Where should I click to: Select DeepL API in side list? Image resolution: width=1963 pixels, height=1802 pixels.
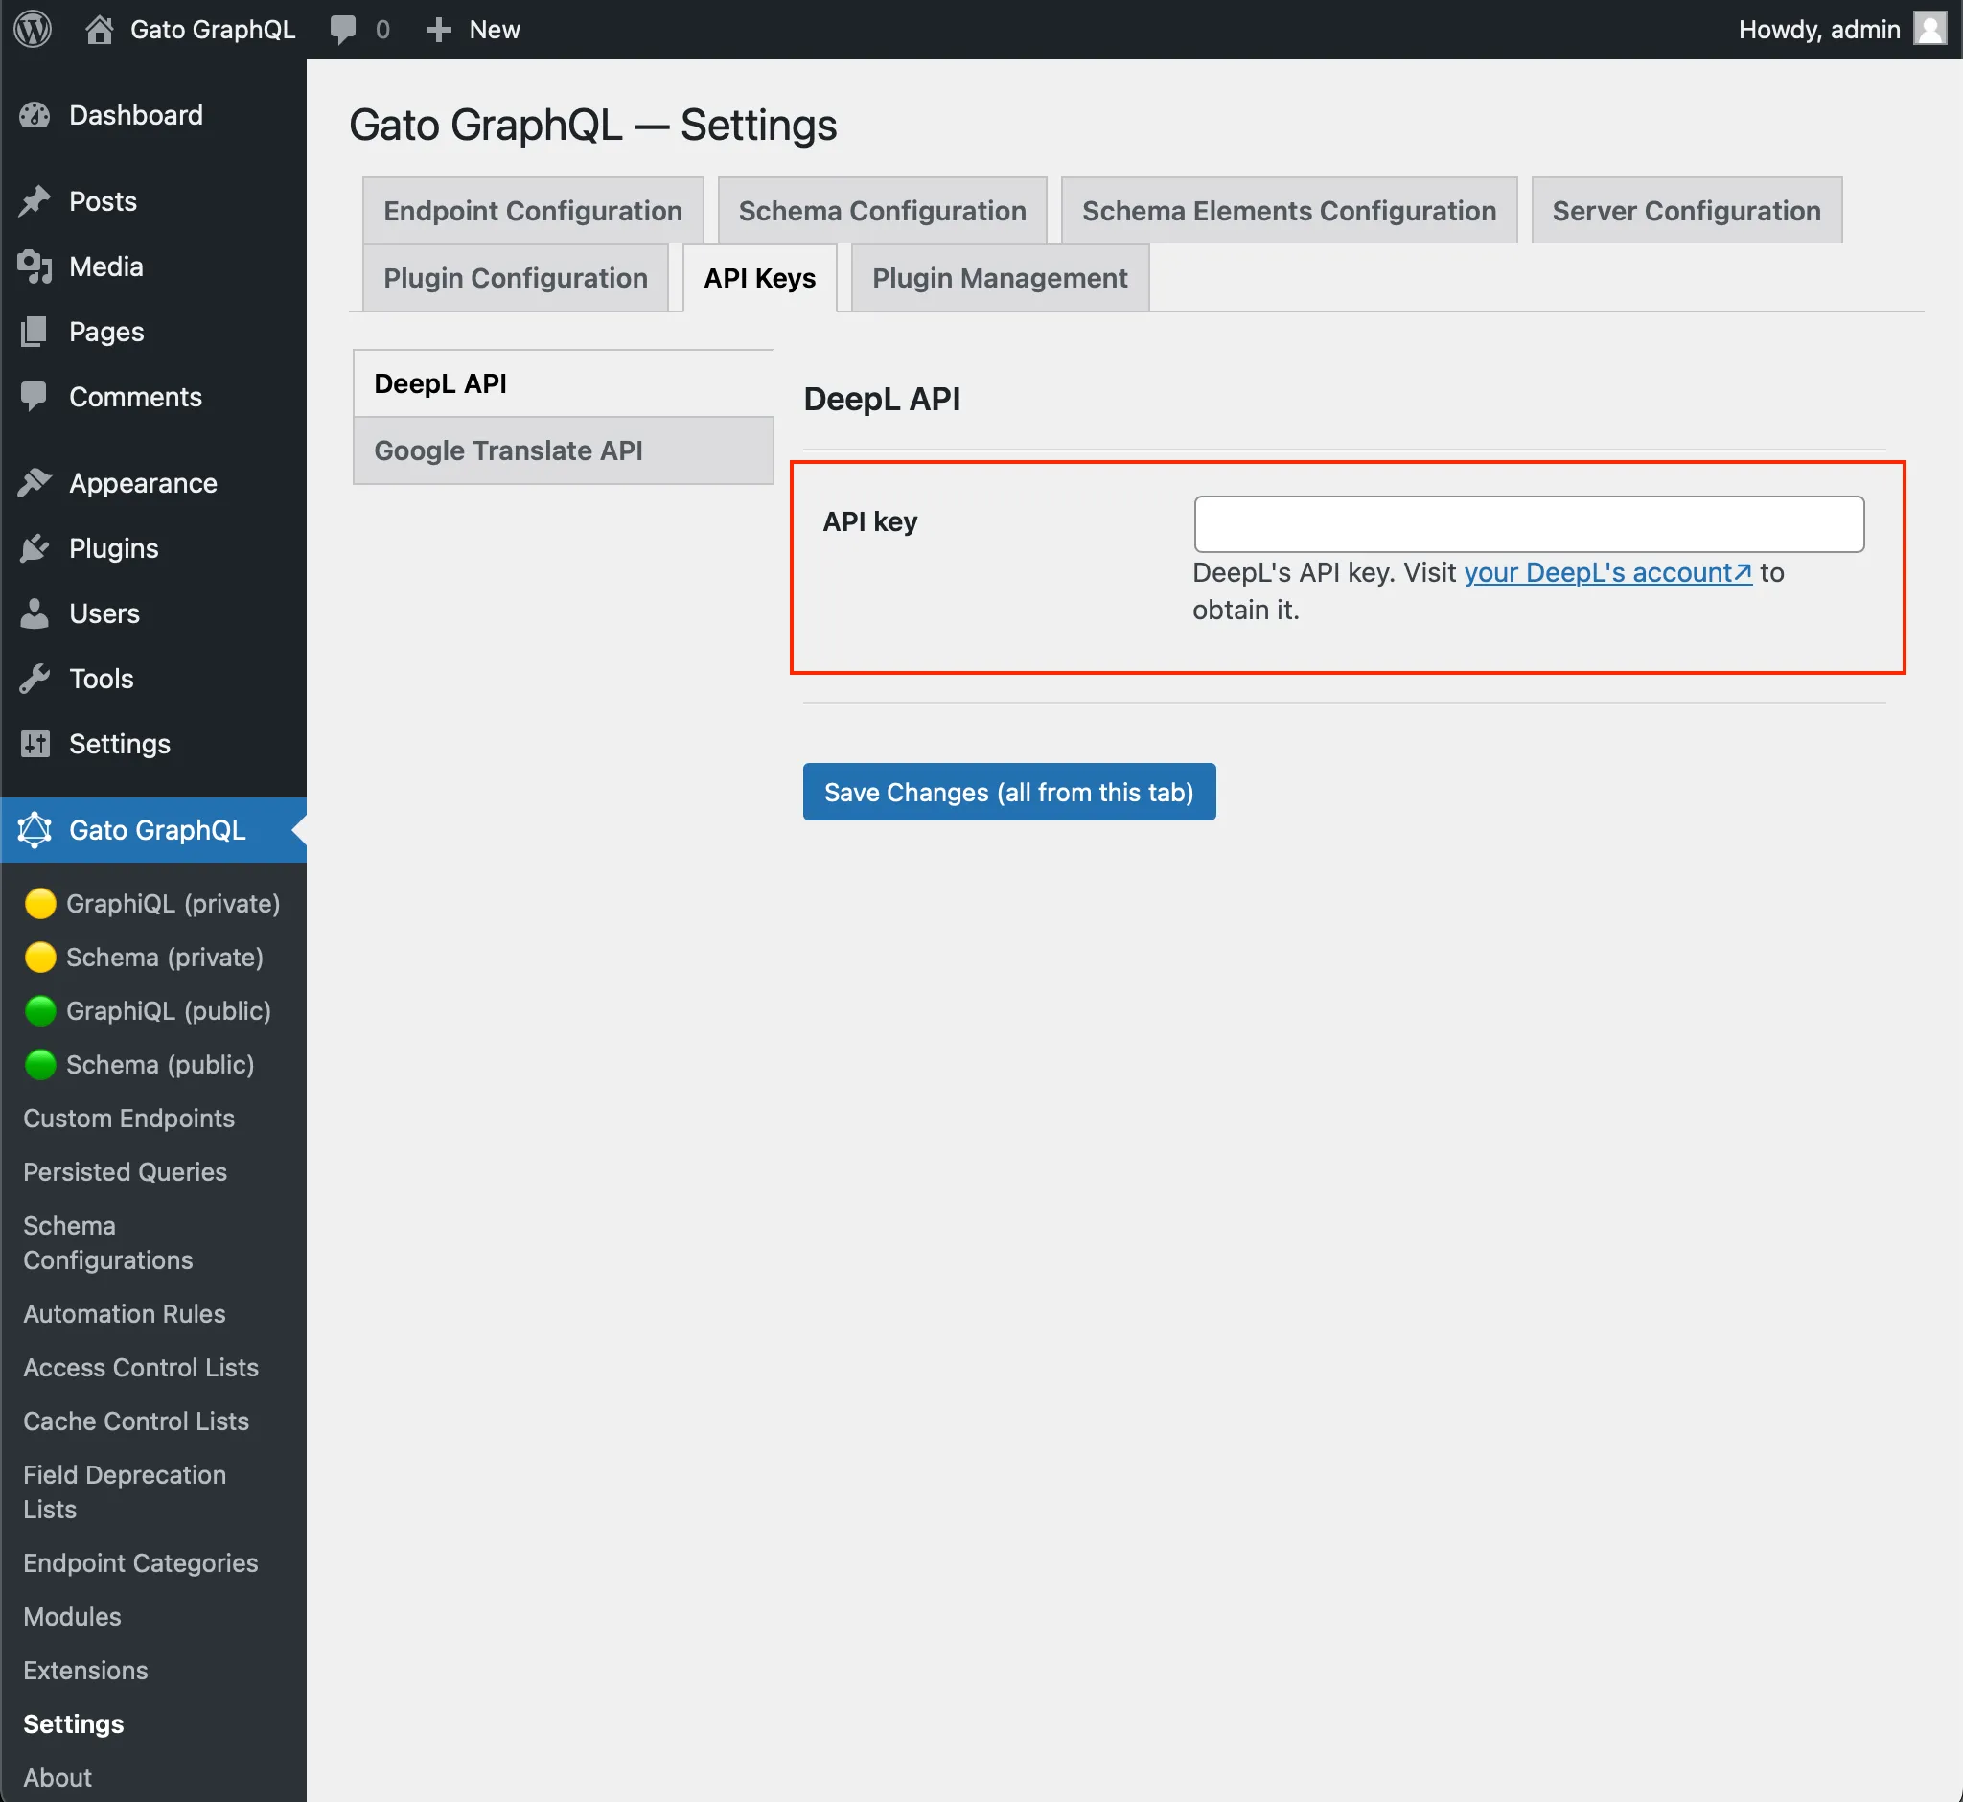tap(563, 383)
